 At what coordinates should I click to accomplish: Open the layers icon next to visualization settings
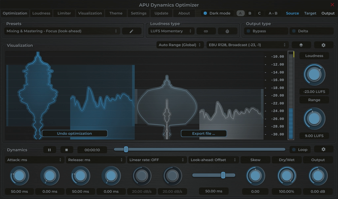click(x=301, y=45)
